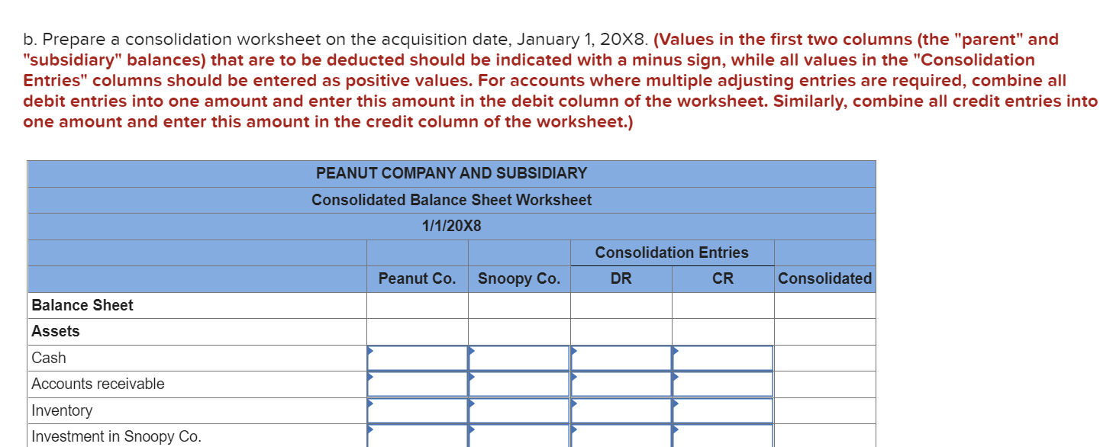1100x447 pixels.
Task: Click the blue marker in Cash Snoopy Co. cell
Action: tap(472, 352)
